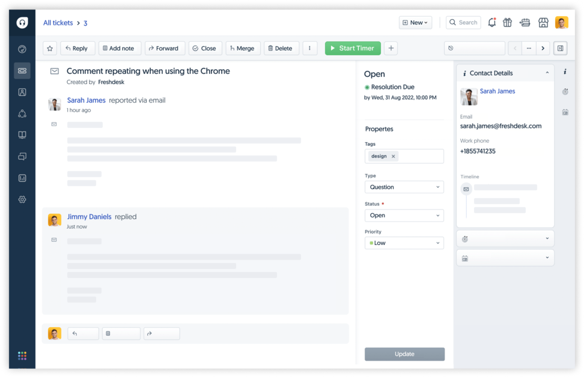
Task: Open the Analytics reports icon in sidebar
Action: (x=22, y=178)
